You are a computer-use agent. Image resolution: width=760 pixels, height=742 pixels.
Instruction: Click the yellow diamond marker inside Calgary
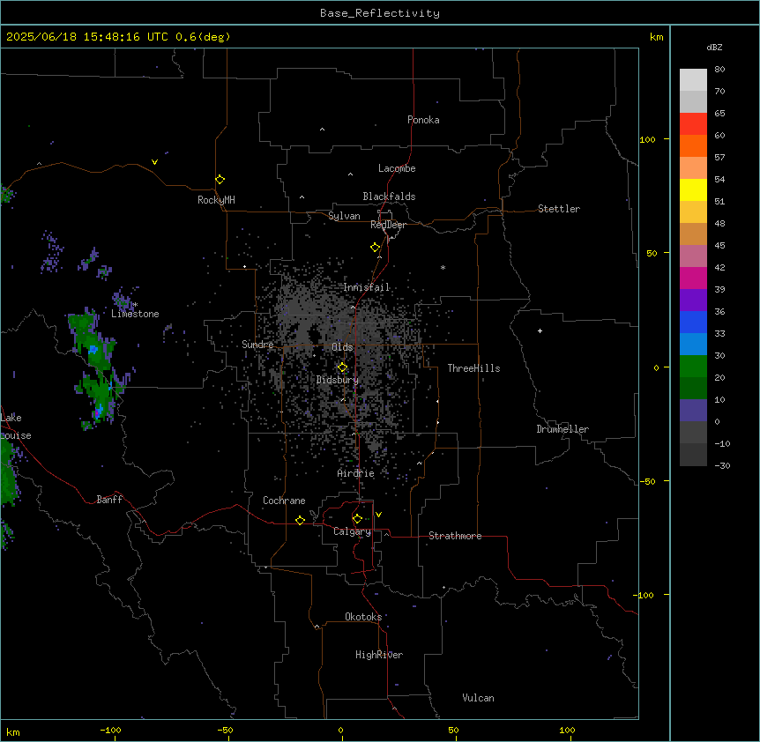(x=357, y=519)
